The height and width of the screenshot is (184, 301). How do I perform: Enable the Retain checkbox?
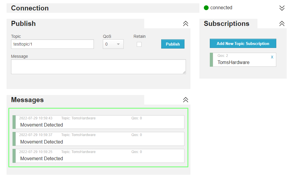(x=139, y=44)
